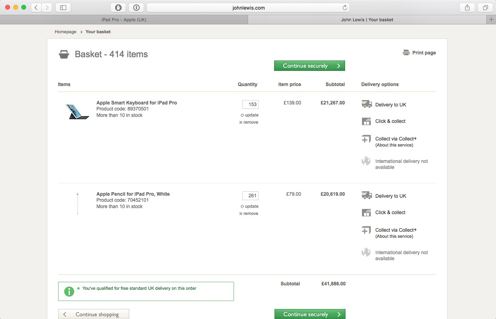The image size is (496, 319).
Task: Click Click & collect icon for Apple Pencil
Action: (x=366, y=213)
